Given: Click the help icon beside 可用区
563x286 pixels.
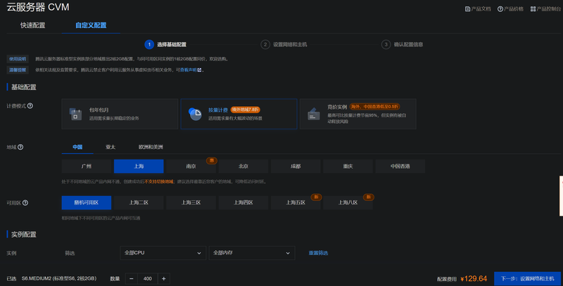Looking at the screenshot, I should coord(25,203).
